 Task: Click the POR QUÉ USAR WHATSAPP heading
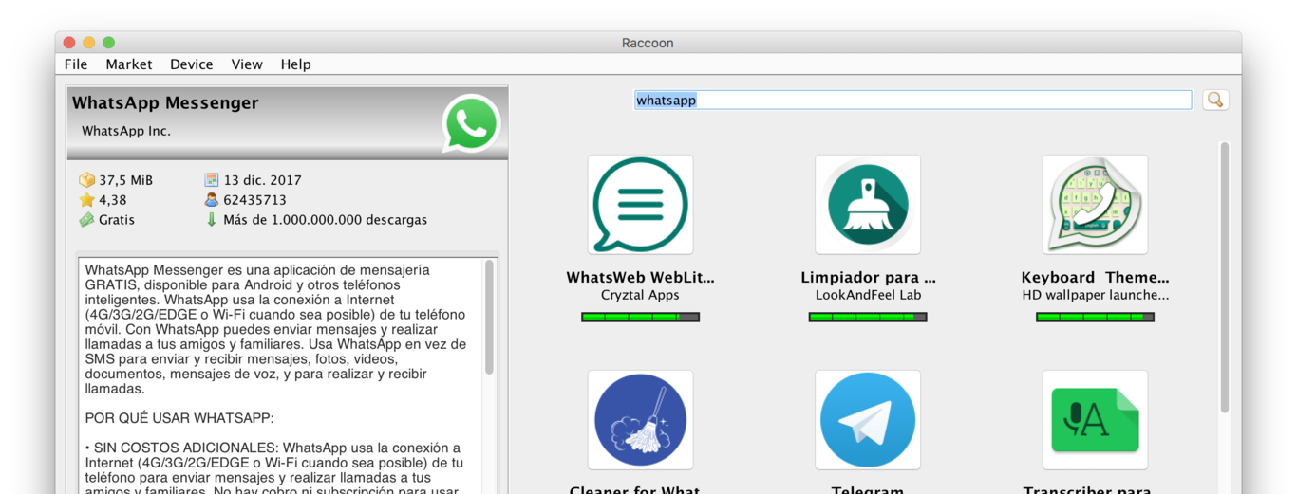[179, 418]
